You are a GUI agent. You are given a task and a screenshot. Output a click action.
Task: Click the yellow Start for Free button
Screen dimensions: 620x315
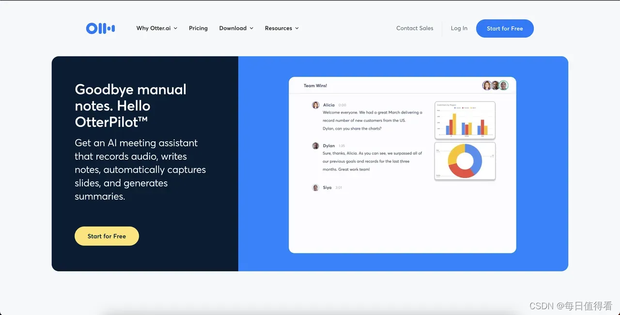pos(107,236)
